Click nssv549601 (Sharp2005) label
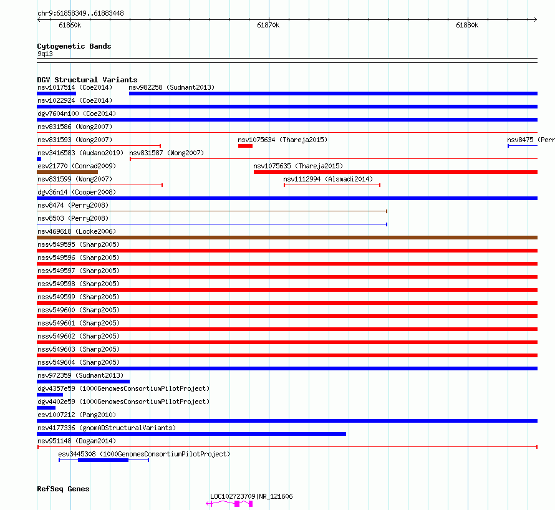This screenshot has height=510, width=555. pyautogui.click(x=79, y=323)
